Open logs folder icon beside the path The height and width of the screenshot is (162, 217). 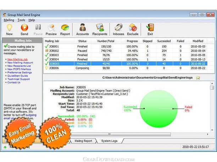pos(198,78)
